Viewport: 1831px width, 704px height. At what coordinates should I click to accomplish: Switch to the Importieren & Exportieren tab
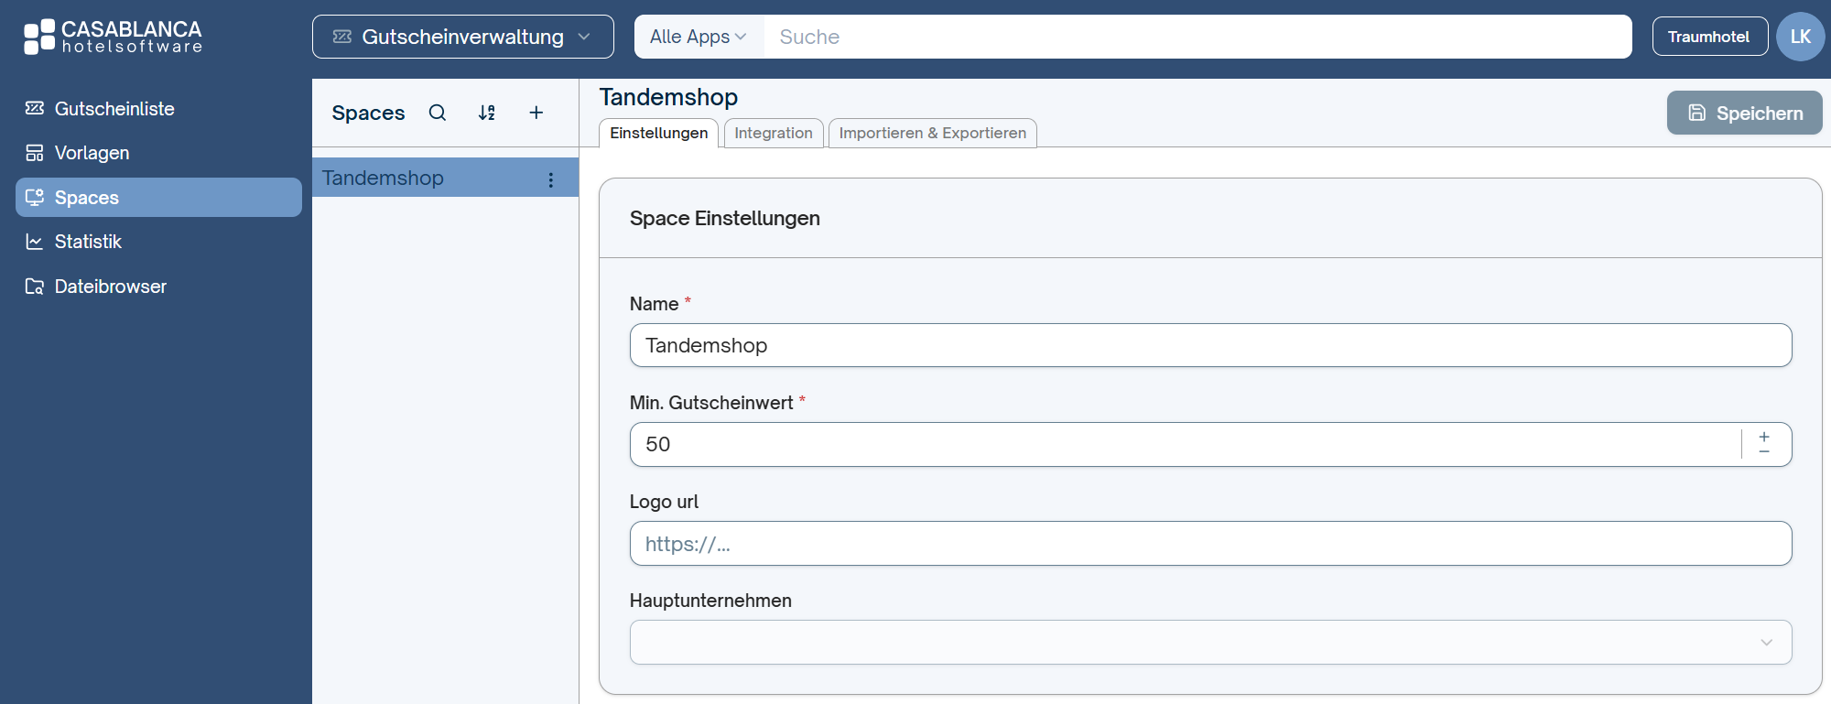pos(933,133)
